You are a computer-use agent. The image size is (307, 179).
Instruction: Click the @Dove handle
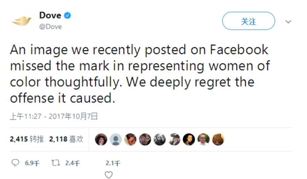coord(50,27)
